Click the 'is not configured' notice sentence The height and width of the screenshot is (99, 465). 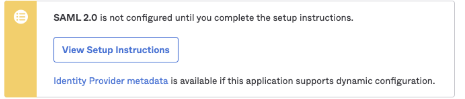pos(203,18)
